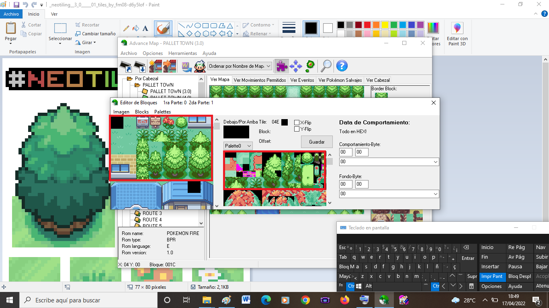Select the Text tool in Paint
The height and width of the screenshot is (308, 549).
tap(145, 28)
